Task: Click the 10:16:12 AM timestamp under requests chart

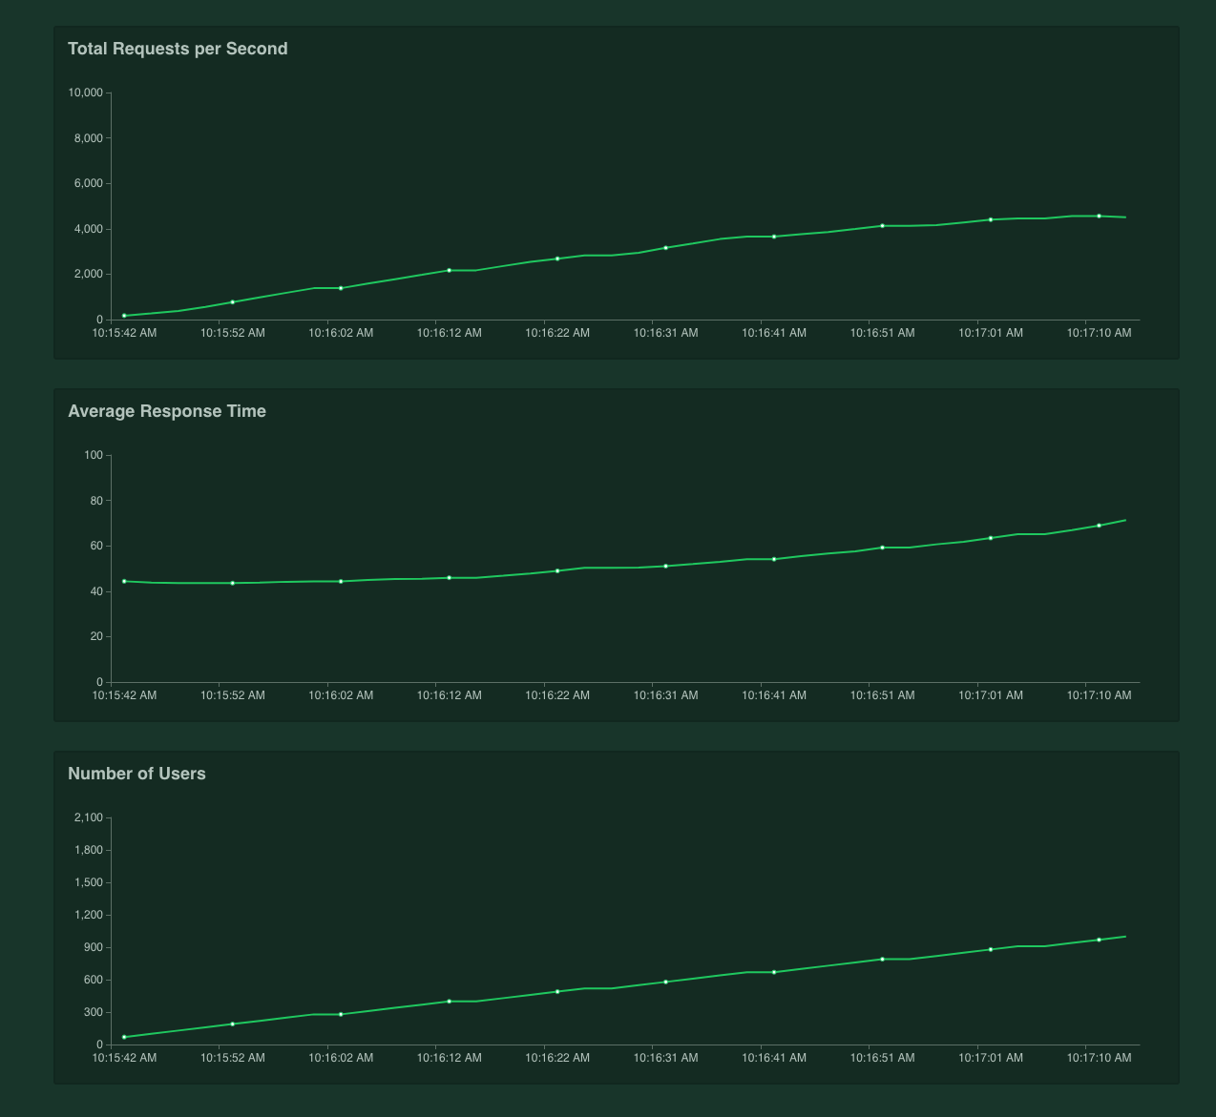Action: click(450, 333)
